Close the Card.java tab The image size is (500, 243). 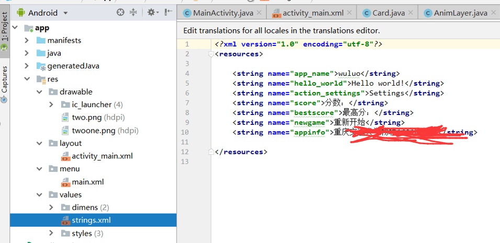point(411,13)
